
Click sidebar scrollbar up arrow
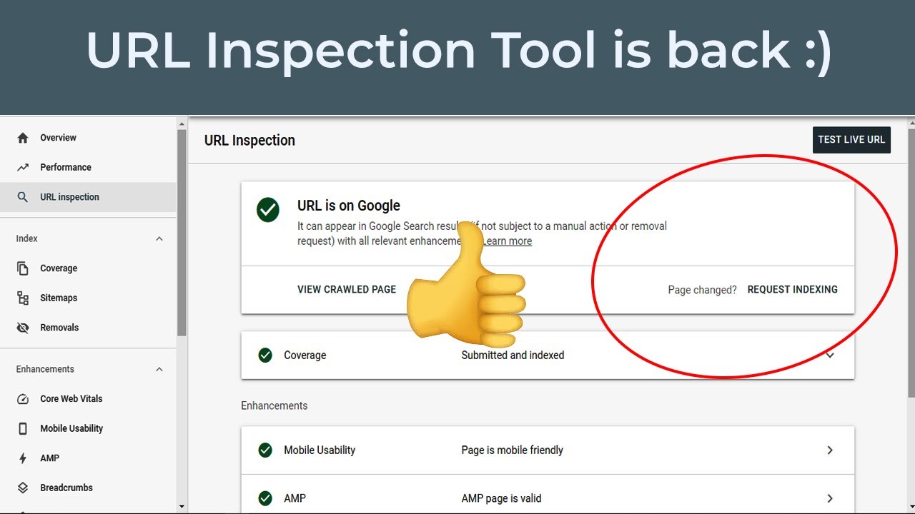[x=182, y=124]
